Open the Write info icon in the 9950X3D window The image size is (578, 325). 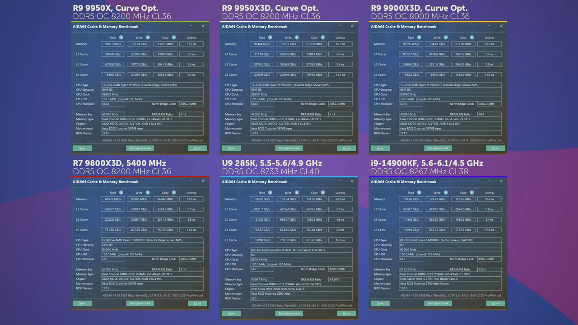tap(296, 37)
